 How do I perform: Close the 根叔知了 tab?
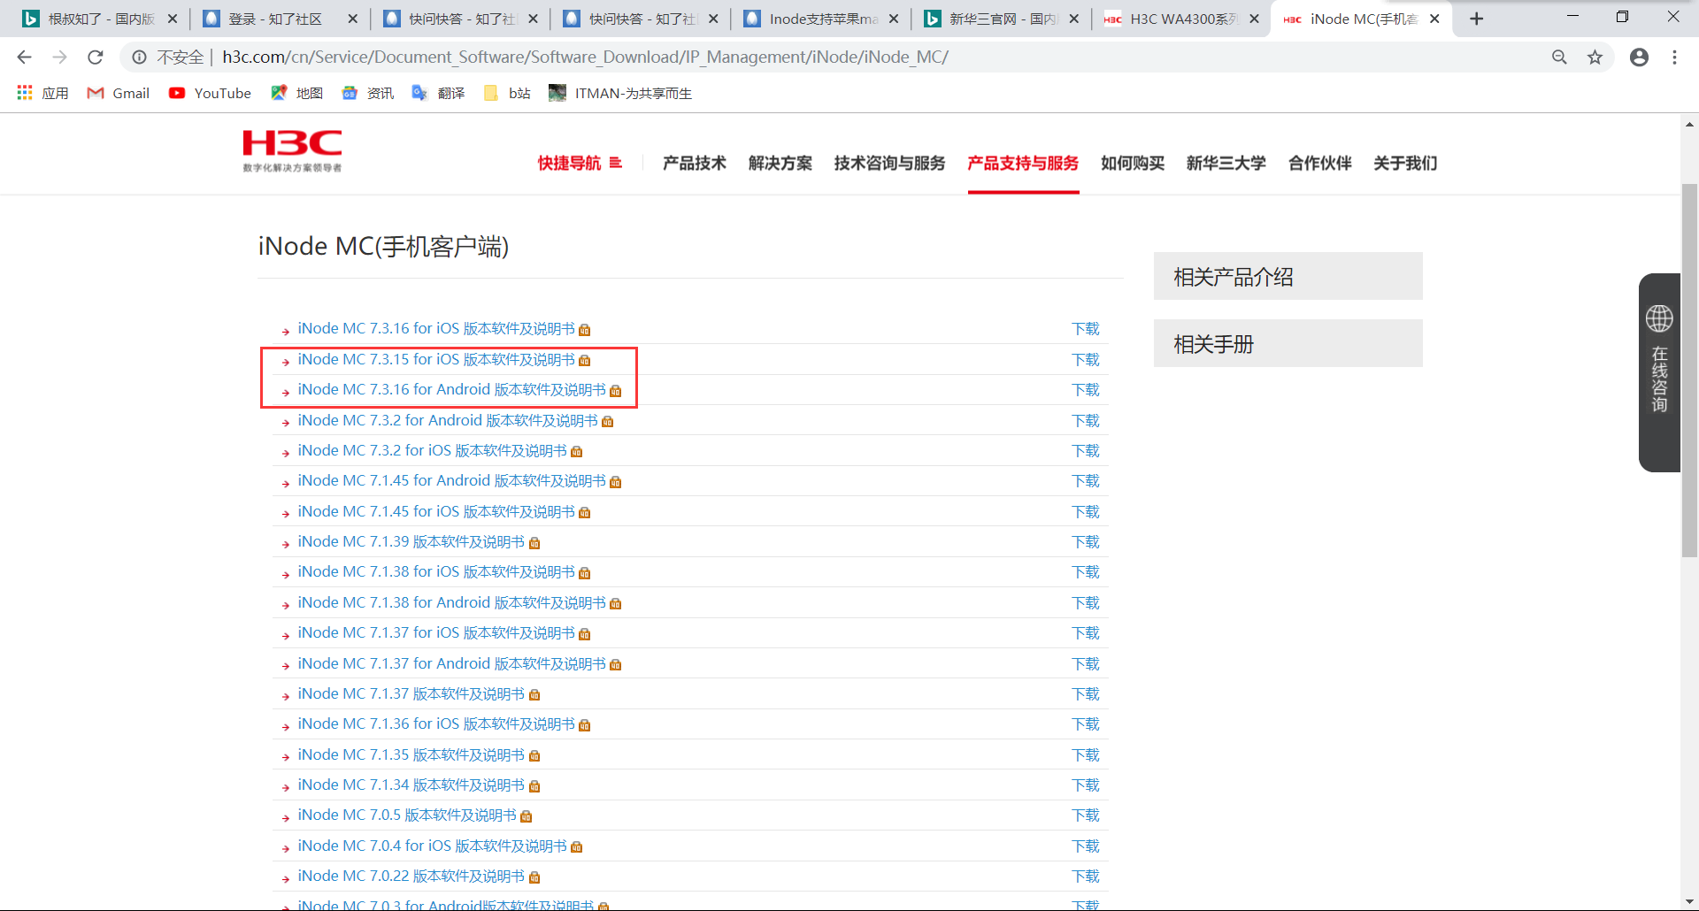(x=173, y=19)
